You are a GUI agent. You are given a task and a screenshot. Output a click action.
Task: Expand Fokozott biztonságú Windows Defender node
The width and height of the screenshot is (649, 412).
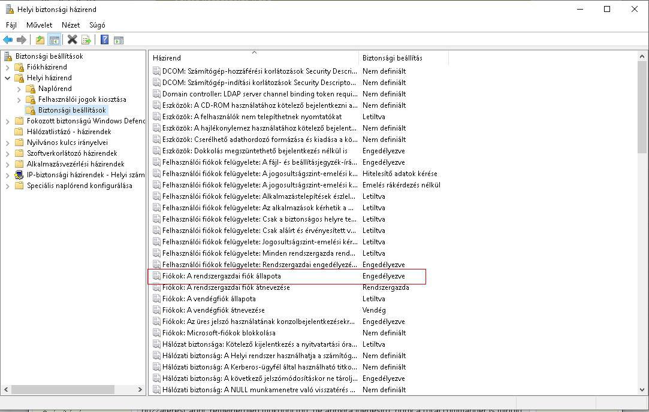pos(7,121)
